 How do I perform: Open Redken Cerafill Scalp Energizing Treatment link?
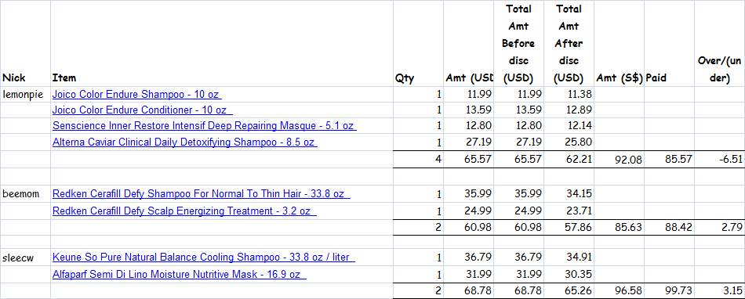(x=184, y=211)
